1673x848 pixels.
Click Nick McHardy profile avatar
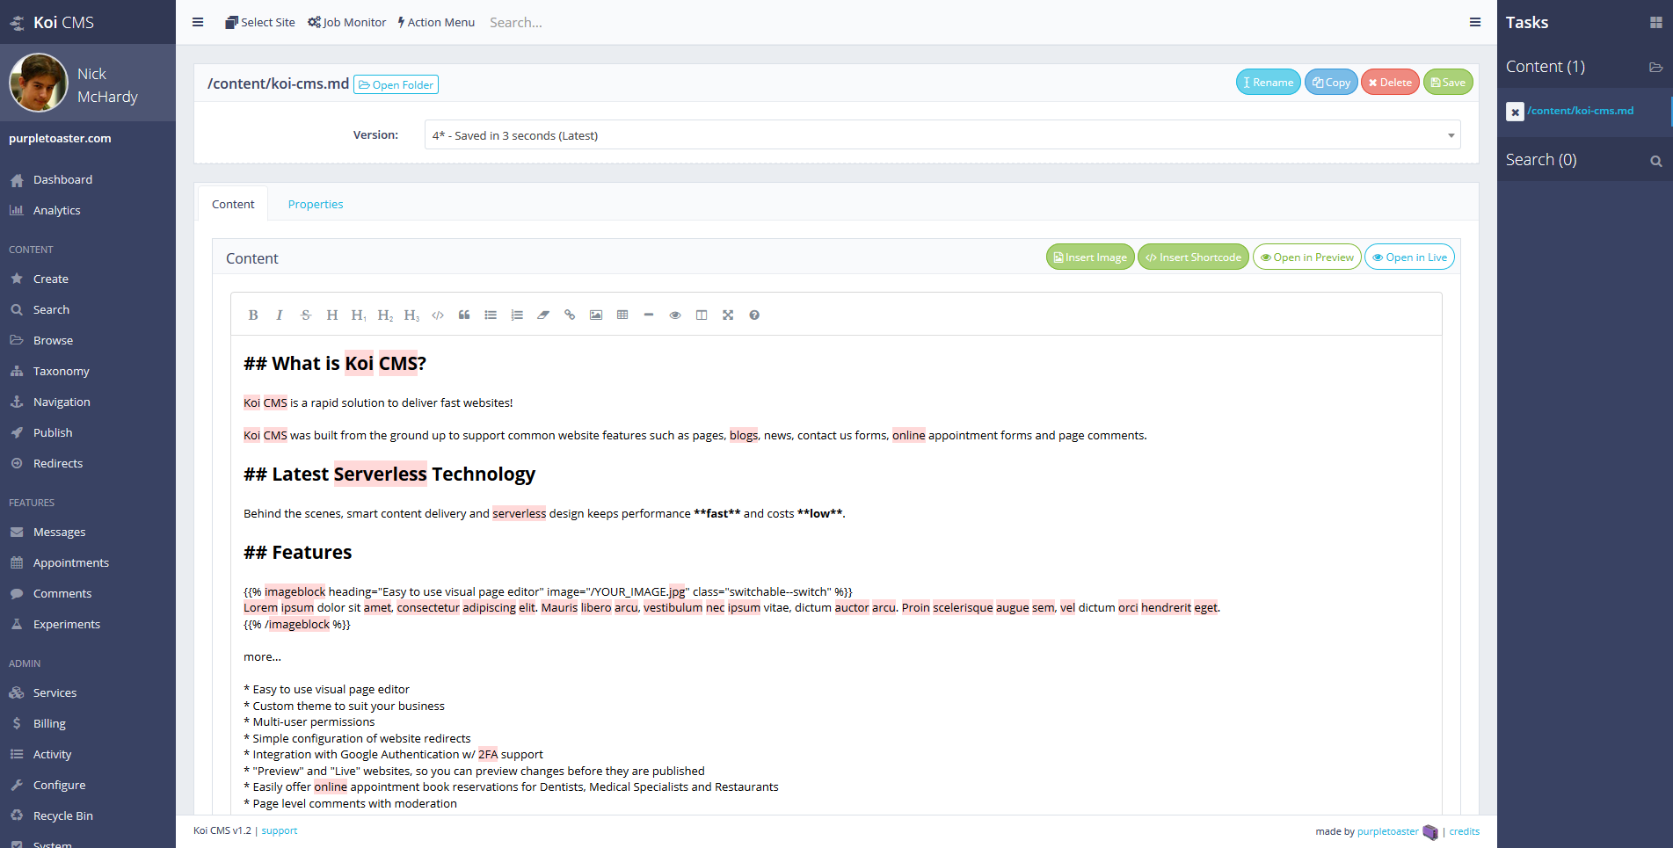(39, 83)
